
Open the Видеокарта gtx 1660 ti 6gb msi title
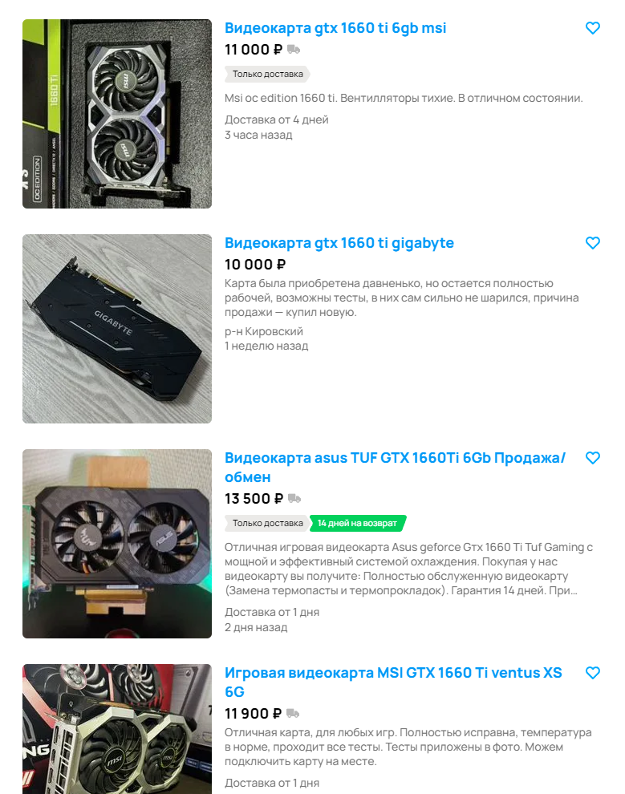pyautogui.click(x=335, y=28)
